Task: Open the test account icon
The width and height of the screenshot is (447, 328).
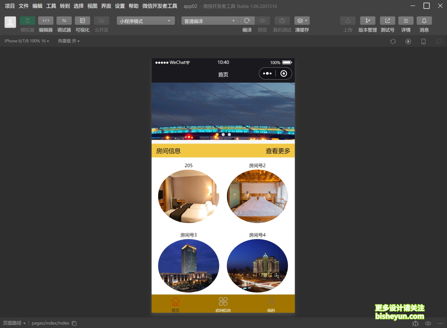Action: tap(387, 21)
